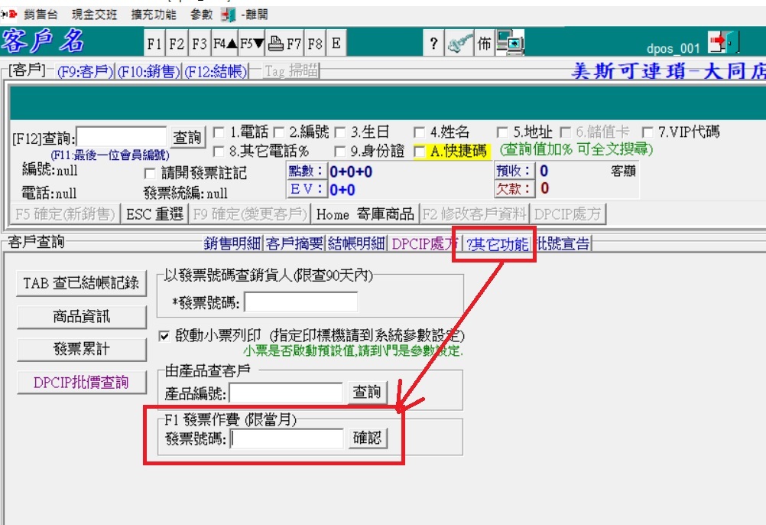Open help with the question mark icon
Image resolution: width=766 pixels, height=525 pixels.
[433, 44]
